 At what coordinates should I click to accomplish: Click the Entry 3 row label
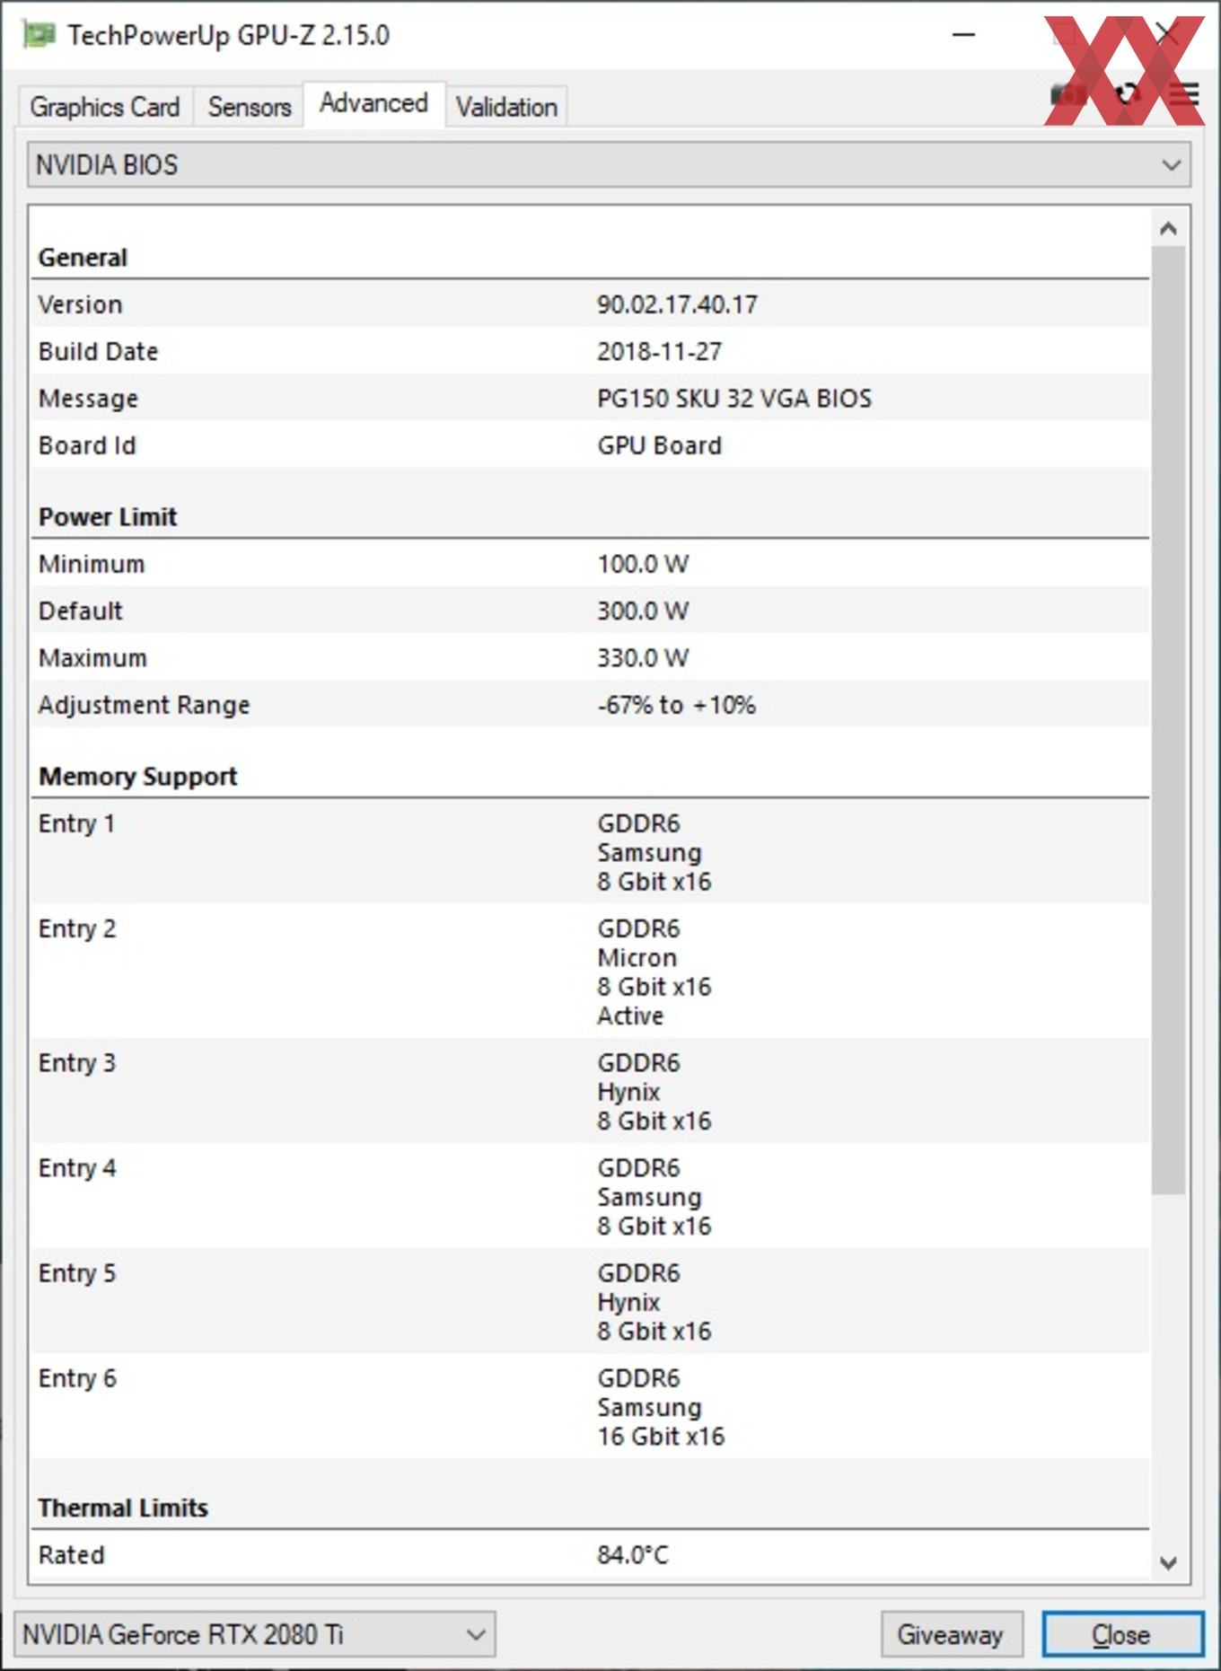click(x=76, y=1063)
